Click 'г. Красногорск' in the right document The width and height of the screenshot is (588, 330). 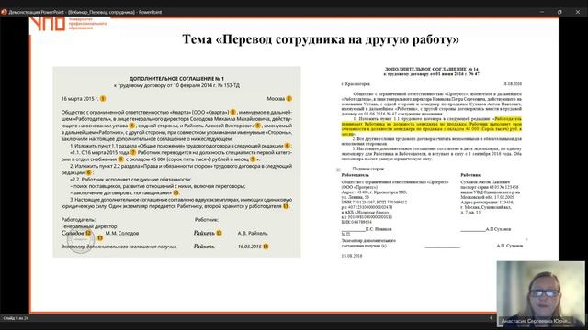point(356,84)
